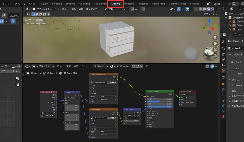Enable solid viewport shading mode

pos(205,9)
